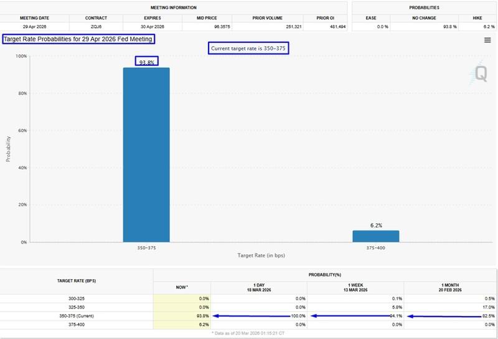Click the 1 MONTH 20 FEB 2026 column header
The image size is (498, 339).
point(450,287)
